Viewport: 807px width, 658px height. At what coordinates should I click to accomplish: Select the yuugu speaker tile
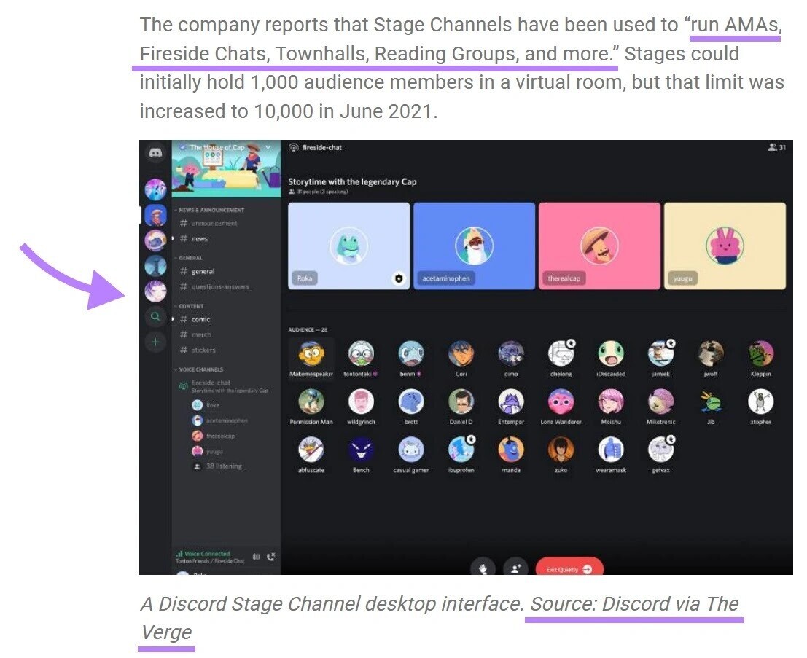pyautogui.click(x=725, y=246)
